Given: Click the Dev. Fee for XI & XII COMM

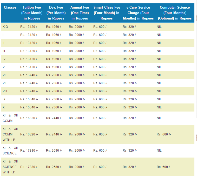Looking at the screenshot, I should pyautogui.click(x=54, y=118).
